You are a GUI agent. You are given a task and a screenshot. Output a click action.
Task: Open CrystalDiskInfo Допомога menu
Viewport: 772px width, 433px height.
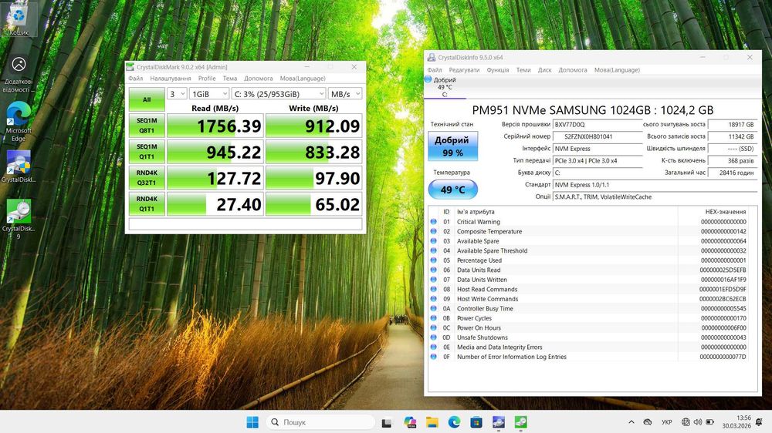tap(573, 70)
